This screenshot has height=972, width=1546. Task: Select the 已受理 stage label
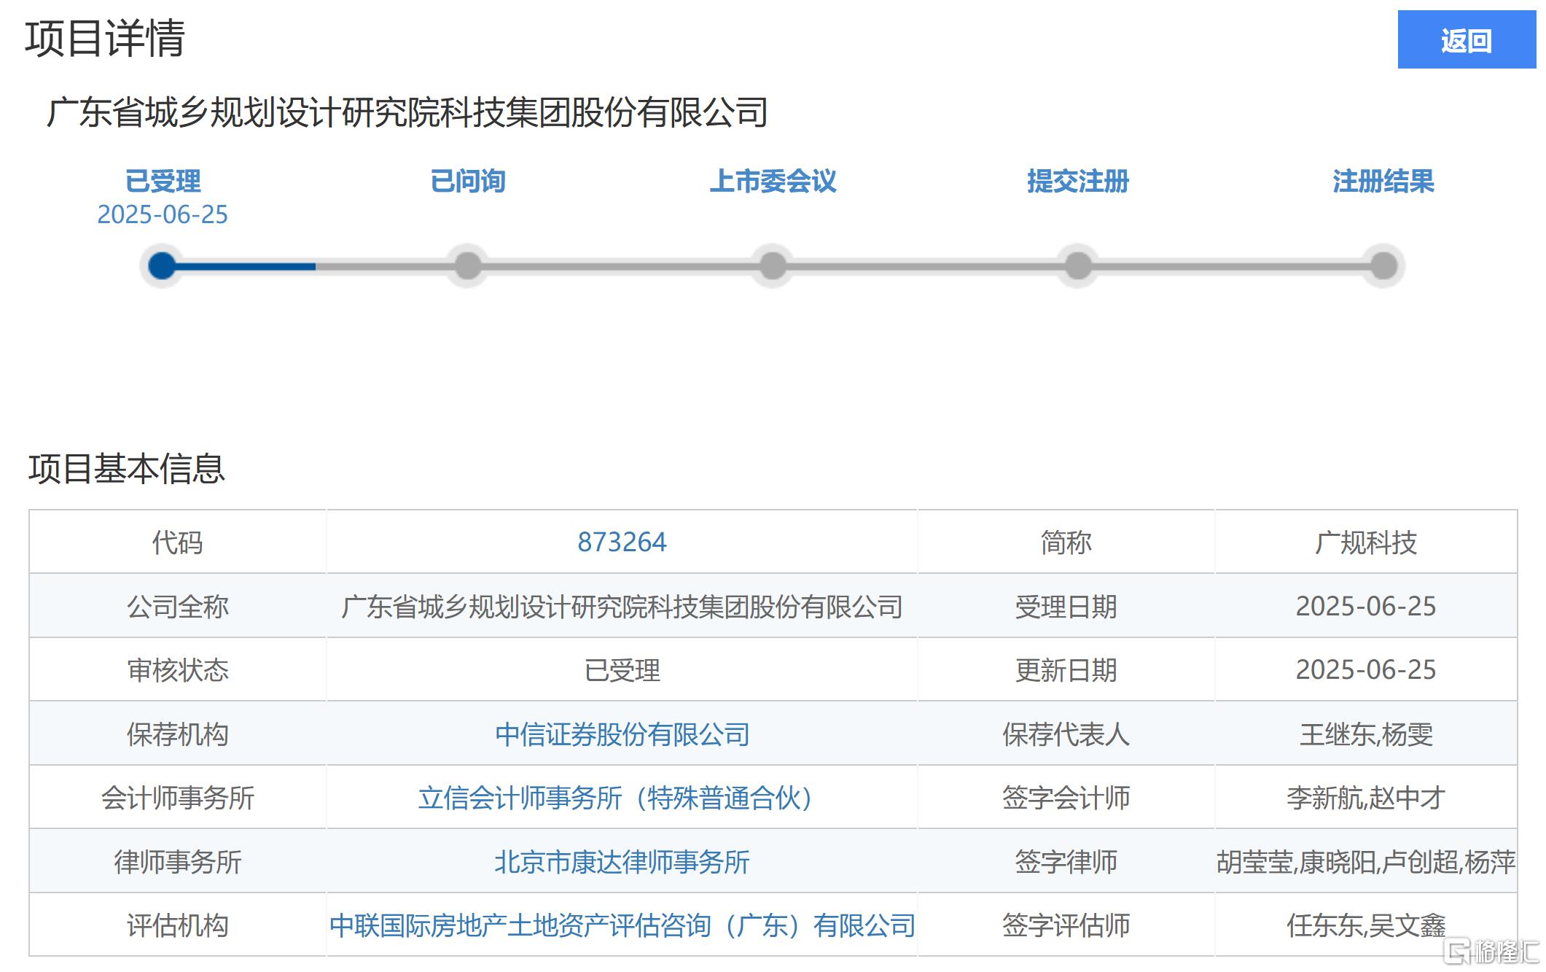tap(163, 181)
